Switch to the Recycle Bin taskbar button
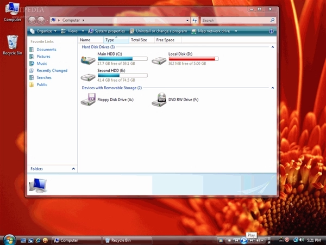The width and height of the screenshot is (326, 245). 127,240
